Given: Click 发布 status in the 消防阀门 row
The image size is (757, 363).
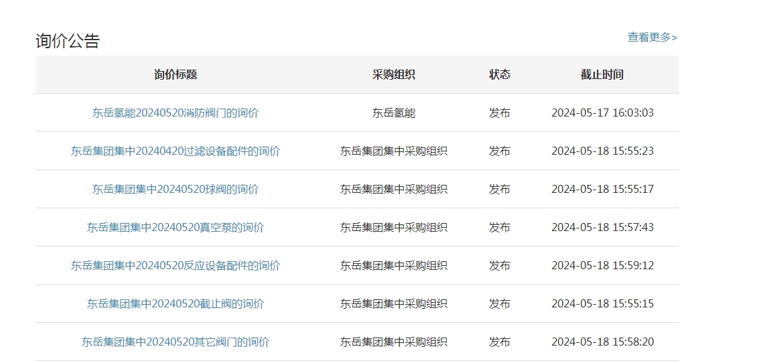Looking at the screenshot, I should point(500,113).
